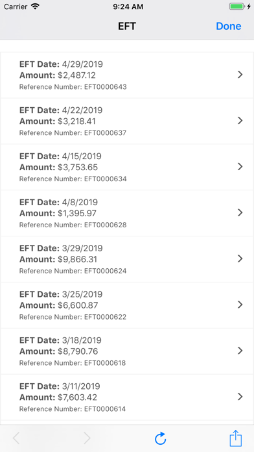This screenshot has width=254, height=452.
Task: Open chevron for EFT0000637 entry
Action: pyautogui.click(x=240, y=121)
